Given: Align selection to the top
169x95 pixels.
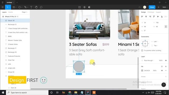Looking at the screenshot, I should tap(154, 16).
